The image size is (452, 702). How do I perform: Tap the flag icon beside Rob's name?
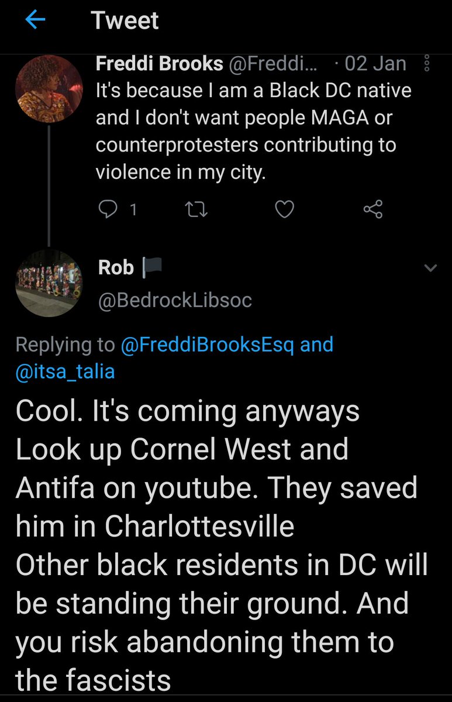tap(151, 268)
